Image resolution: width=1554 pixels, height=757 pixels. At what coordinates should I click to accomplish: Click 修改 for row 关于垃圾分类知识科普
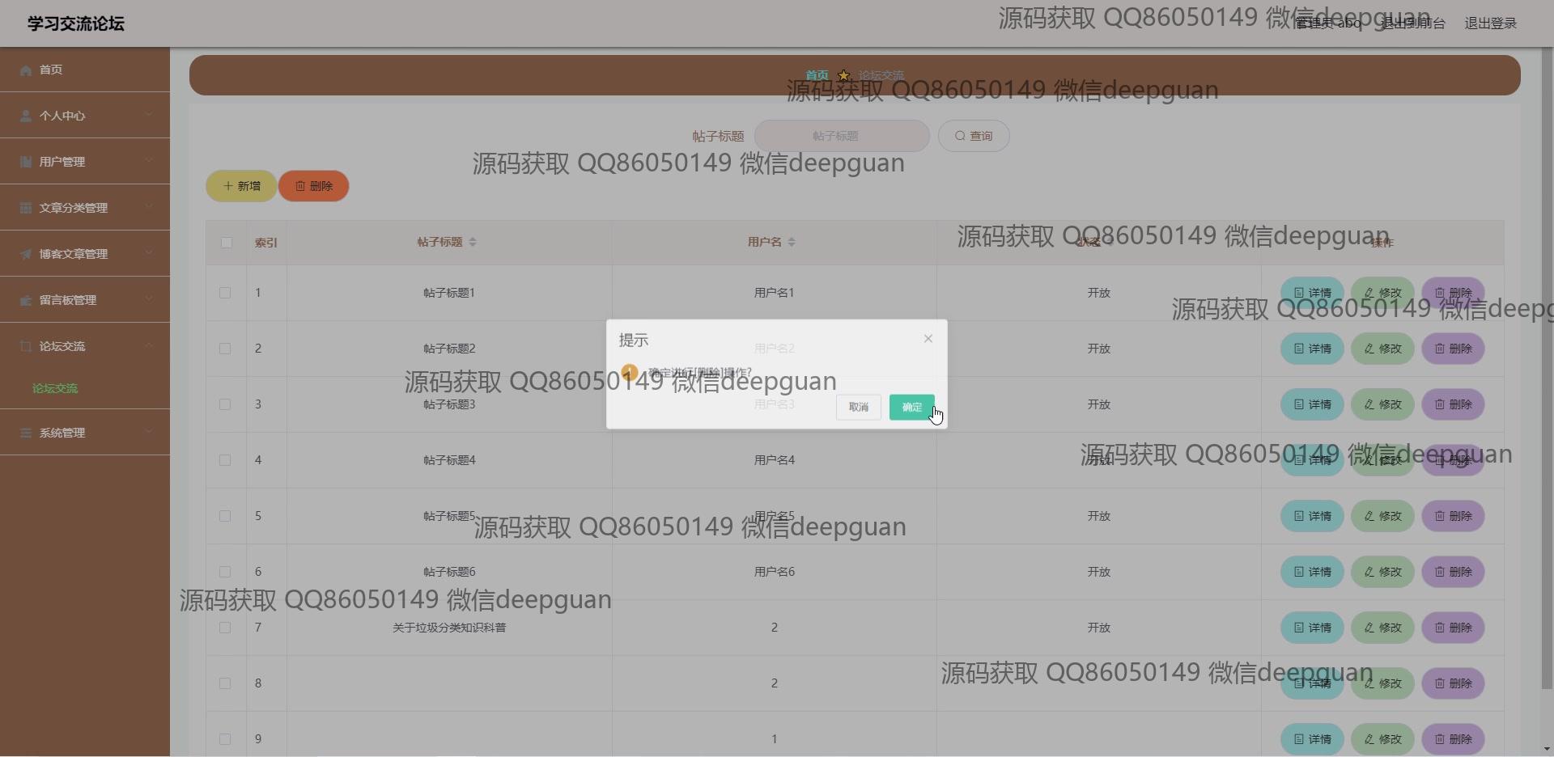[1382, 628]
